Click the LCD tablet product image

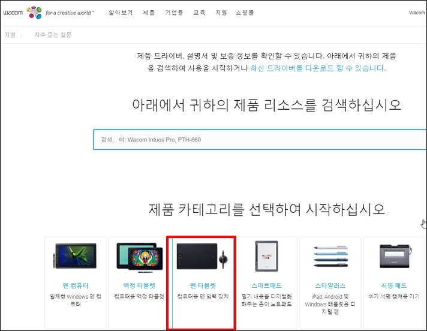pos(139,257)
